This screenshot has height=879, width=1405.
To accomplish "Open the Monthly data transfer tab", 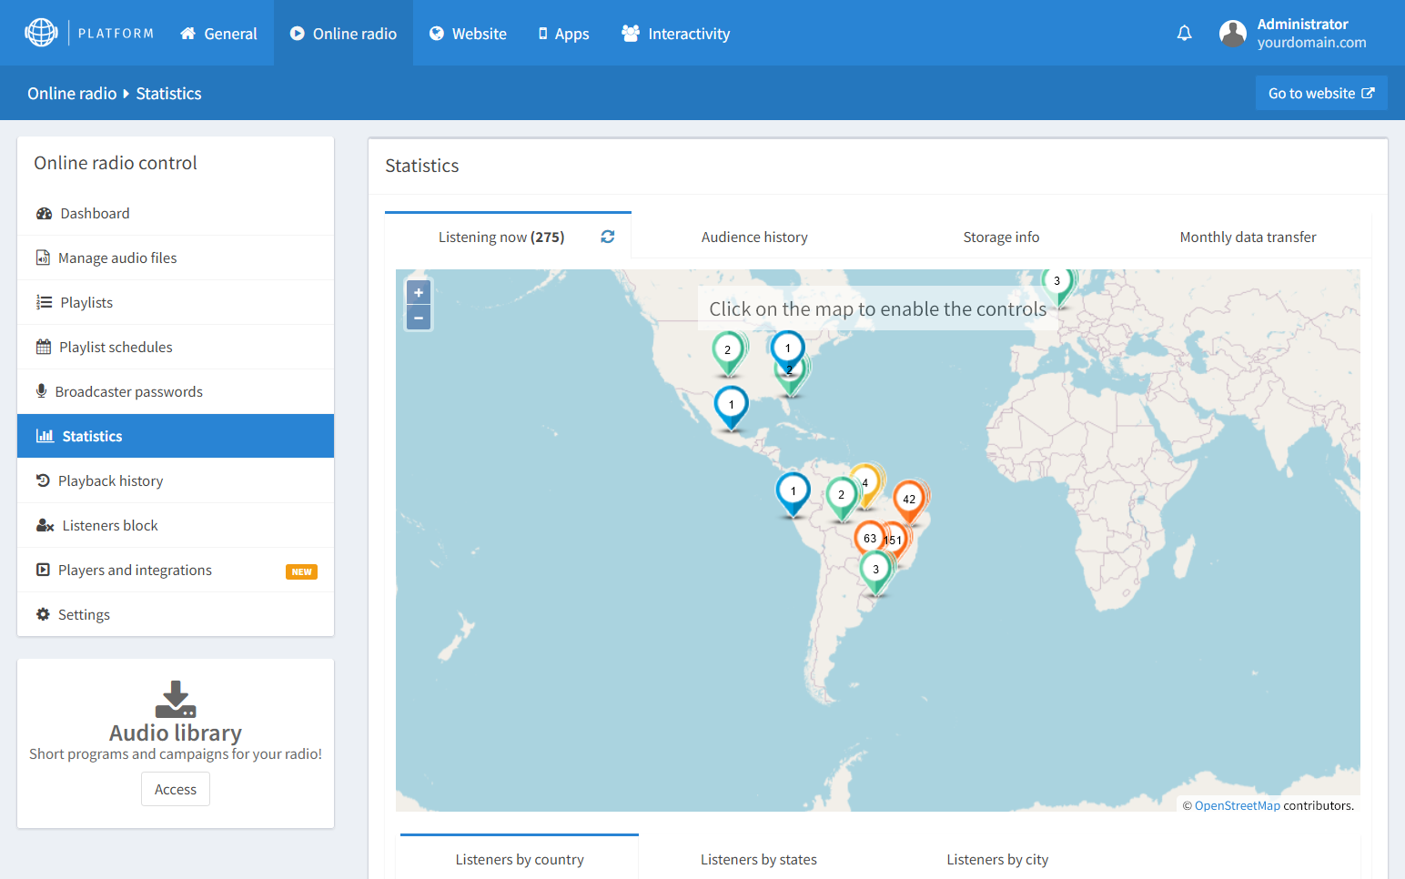I will click(1248, 237).
